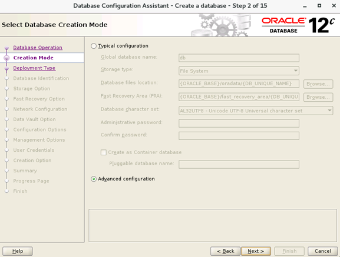Maximize the Database Configuration Assistant window
The image size is (340, 257).
319,6
